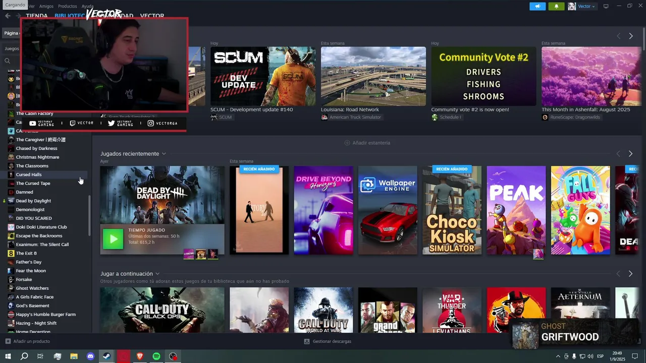Viewport: 646px width, 363px height.
Task: Switch to Big Picture mode icon
Action: (606, 6)
